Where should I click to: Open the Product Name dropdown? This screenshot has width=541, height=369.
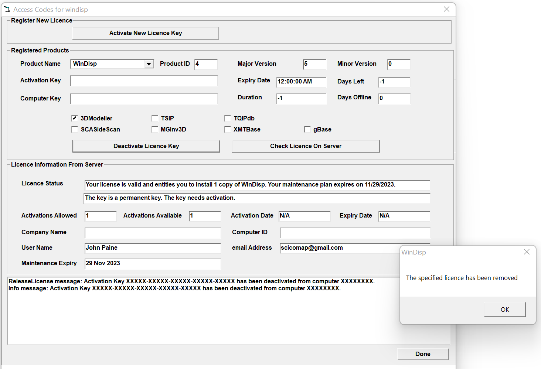click(149, 64)
